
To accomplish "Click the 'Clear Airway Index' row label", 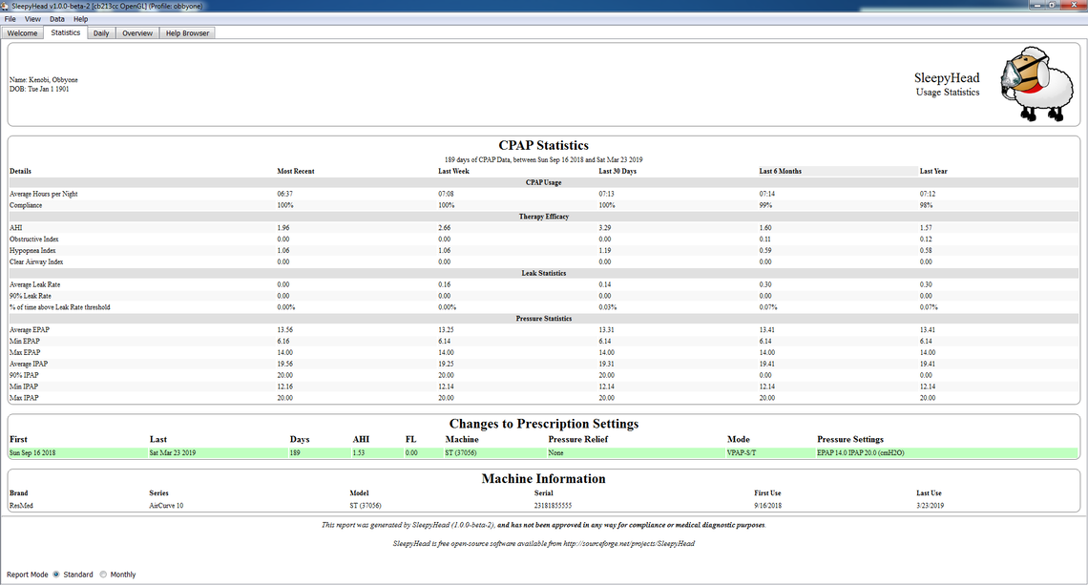I will pos(36,262).
